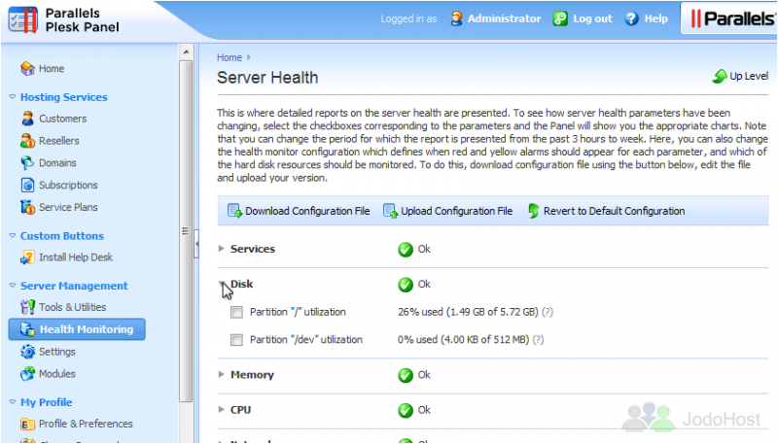Screen dimensions: 778x444
Task: Click the Revert to Default Configuration button
Action: pyautogui.click(x=606, y=211)
